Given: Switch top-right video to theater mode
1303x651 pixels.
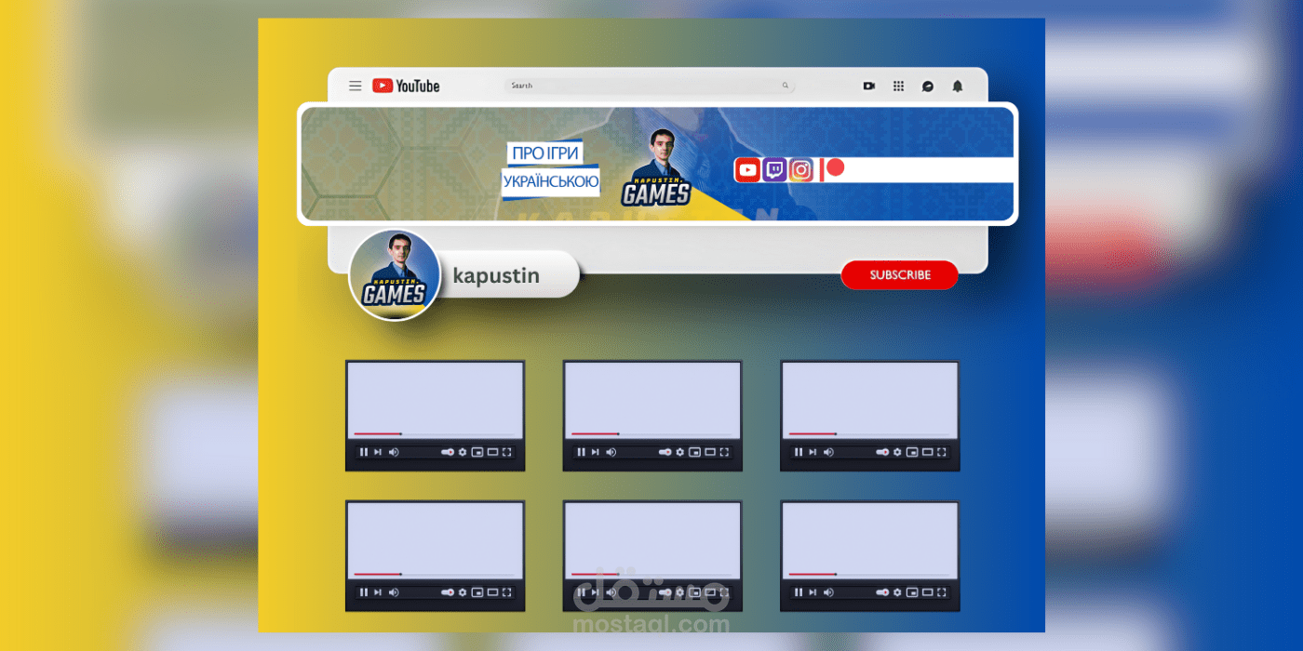Looking at the screenshot, I should [927, 452].
